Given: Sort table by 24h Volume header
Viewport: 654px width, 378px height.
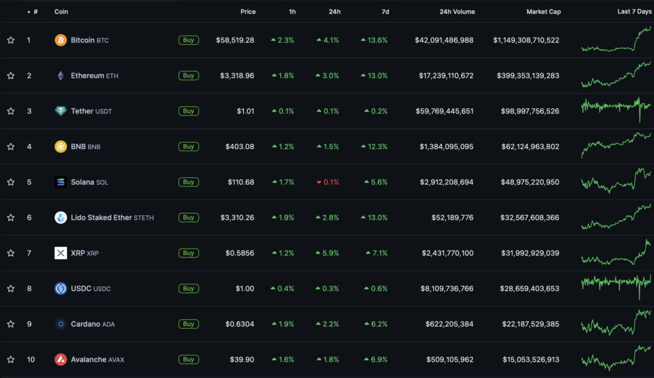Looking at the screenshot, I should 457,11.
